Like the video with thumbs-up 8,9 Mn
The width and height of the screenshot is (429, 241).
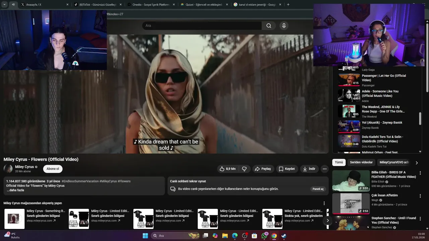pyautogui.click(x=228, y=169)
